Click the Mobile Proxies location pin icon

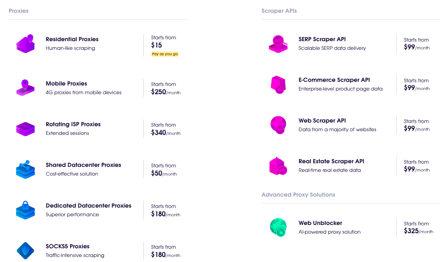click(x=25, y=88)
